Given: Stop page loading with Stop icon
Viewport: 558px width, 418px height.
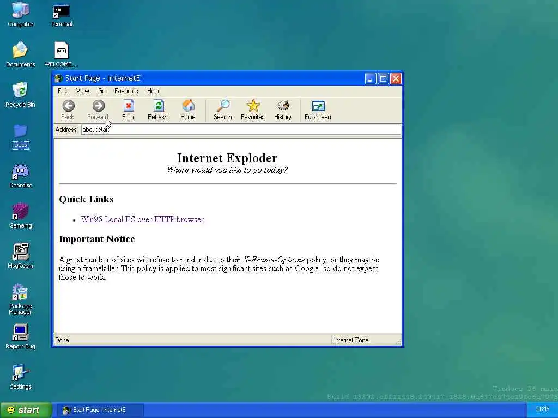Looking at the screenshot, I should pos(128,106).
